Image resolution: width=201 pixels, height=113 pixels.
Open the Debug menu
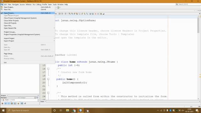pyautogui.click(x=39, y=4)
